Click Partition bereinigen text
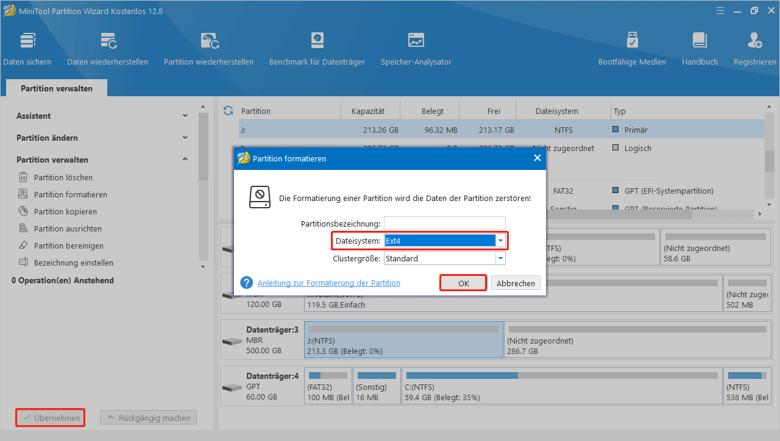780x441 pixels. pyautogui.click(x=69, y=245)
